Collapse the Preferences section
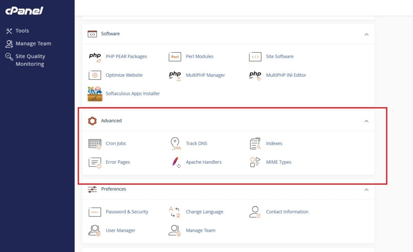Viewport: 413px width, 252px height. click(367, 189)
